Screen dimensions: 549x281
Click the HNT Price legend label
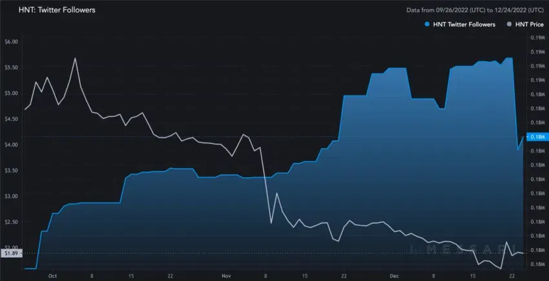coord(530,24)
